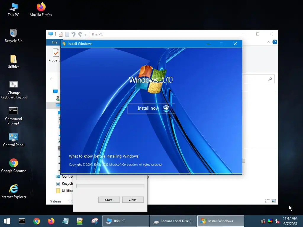
Task: Open the Mozilla Firefox desktop icon
Action: tap(41, 9)
